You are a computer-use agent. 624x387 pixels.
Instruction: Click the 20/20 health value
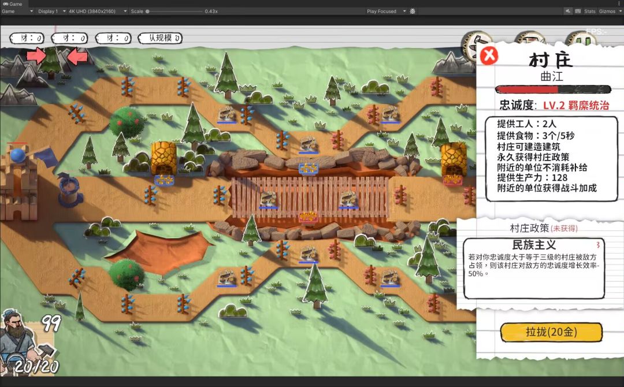coord(36,366)
